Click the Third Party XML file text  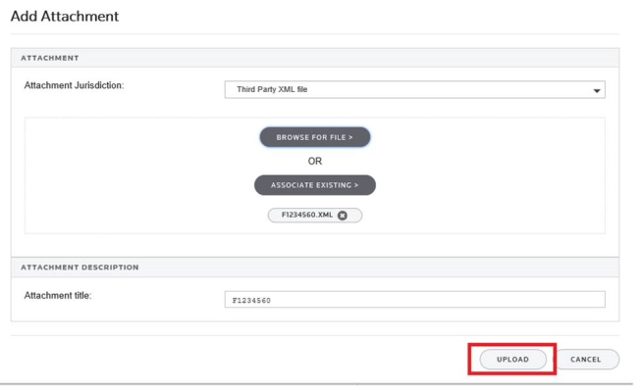[272, 89]
